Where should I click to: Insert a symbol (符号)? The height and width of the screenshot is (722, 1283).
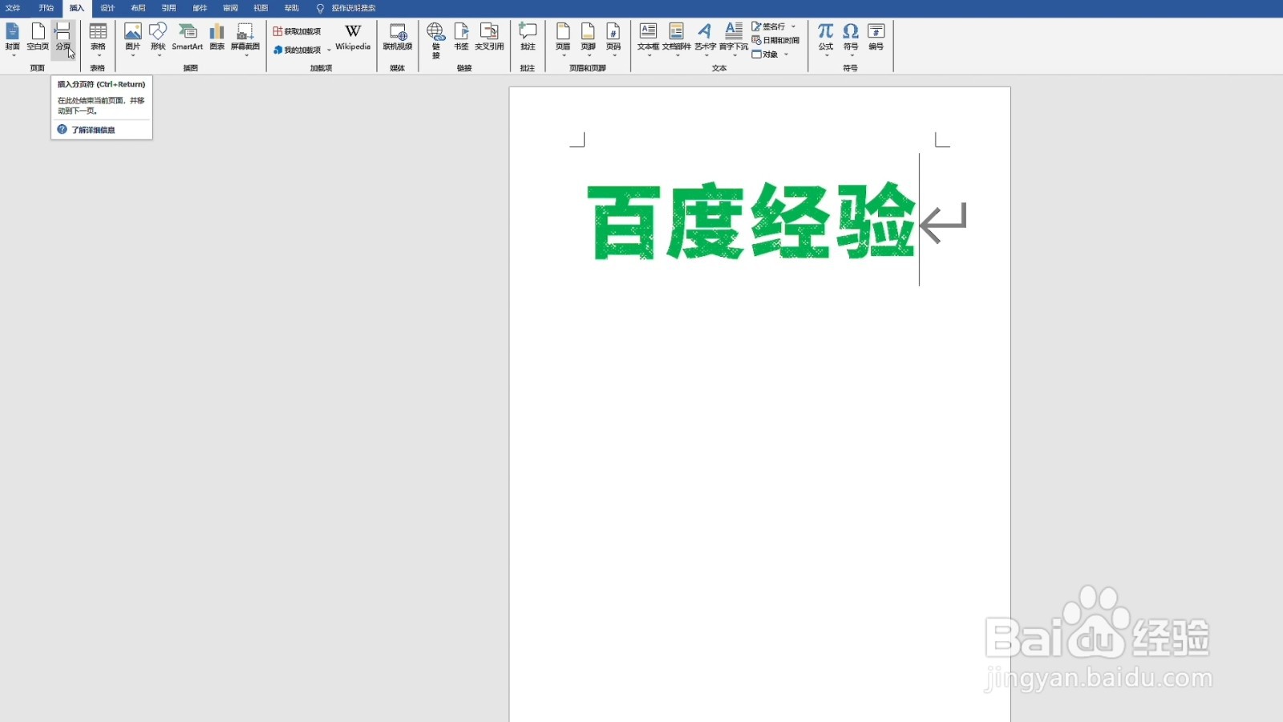tap(851, 39)
